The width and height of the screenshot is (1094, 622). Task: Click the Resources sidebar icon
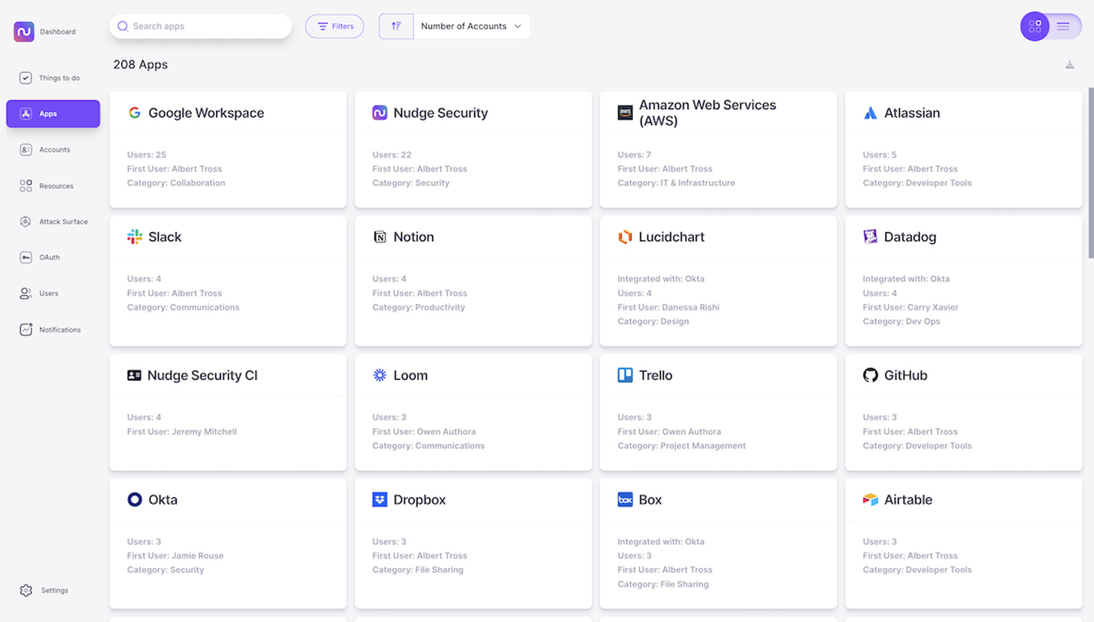click(x=26, y=186)
